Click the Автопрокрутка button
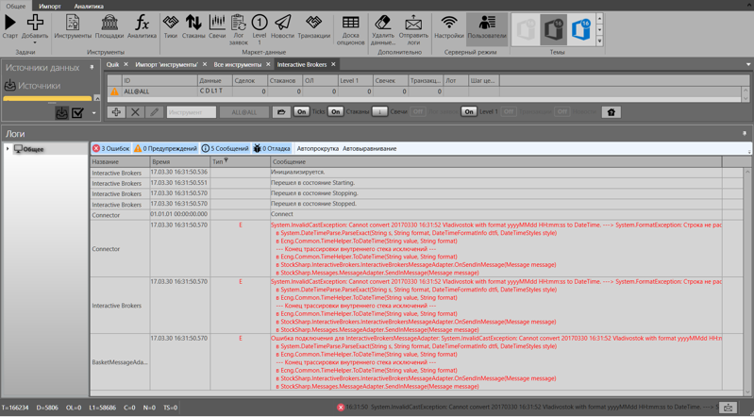The image size is (754, 417). tap(317, 148)
